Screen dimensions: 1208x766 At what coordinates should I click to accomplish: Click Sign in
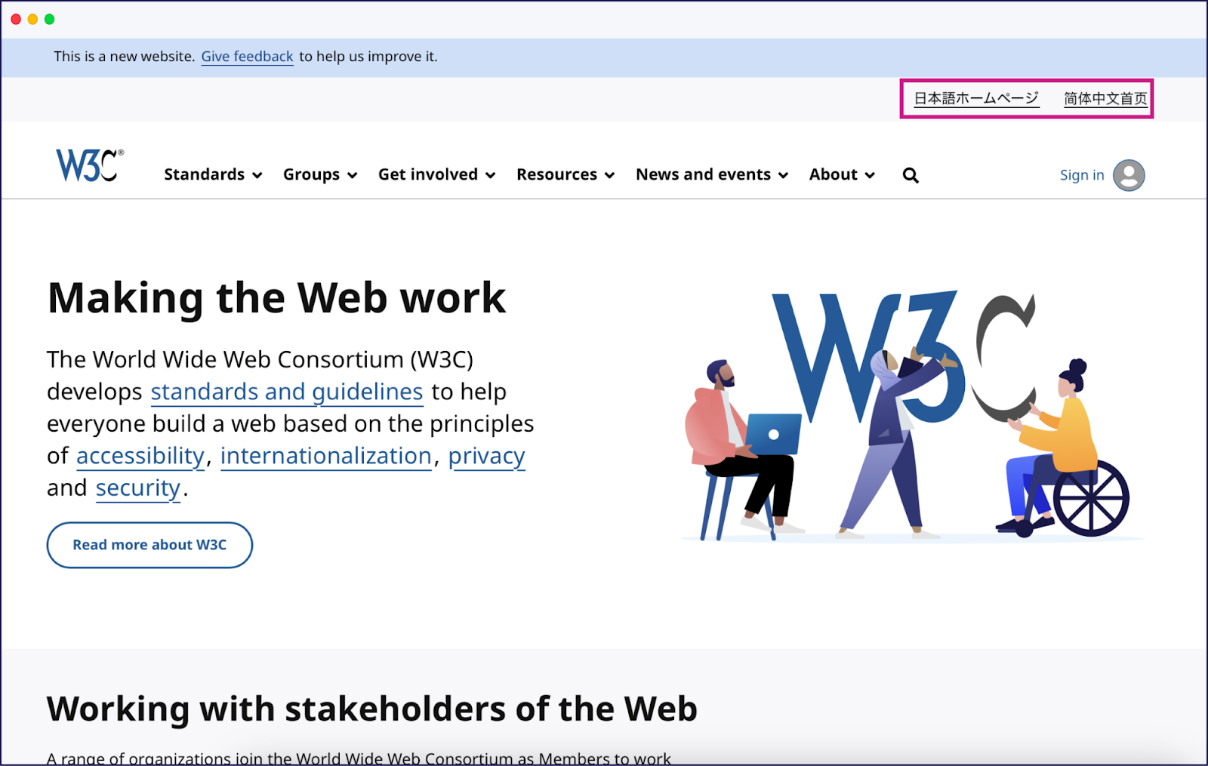pyautogui.click(x=1081, y=174)
